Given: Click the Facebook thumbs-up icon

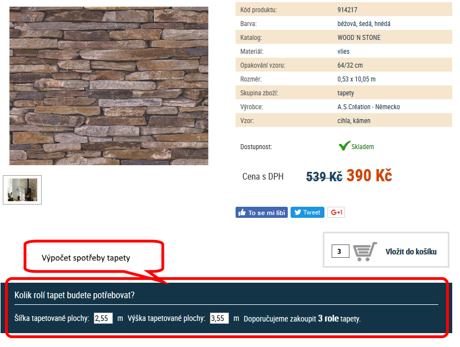Looking at the screenshot, I should coord(242,212).
